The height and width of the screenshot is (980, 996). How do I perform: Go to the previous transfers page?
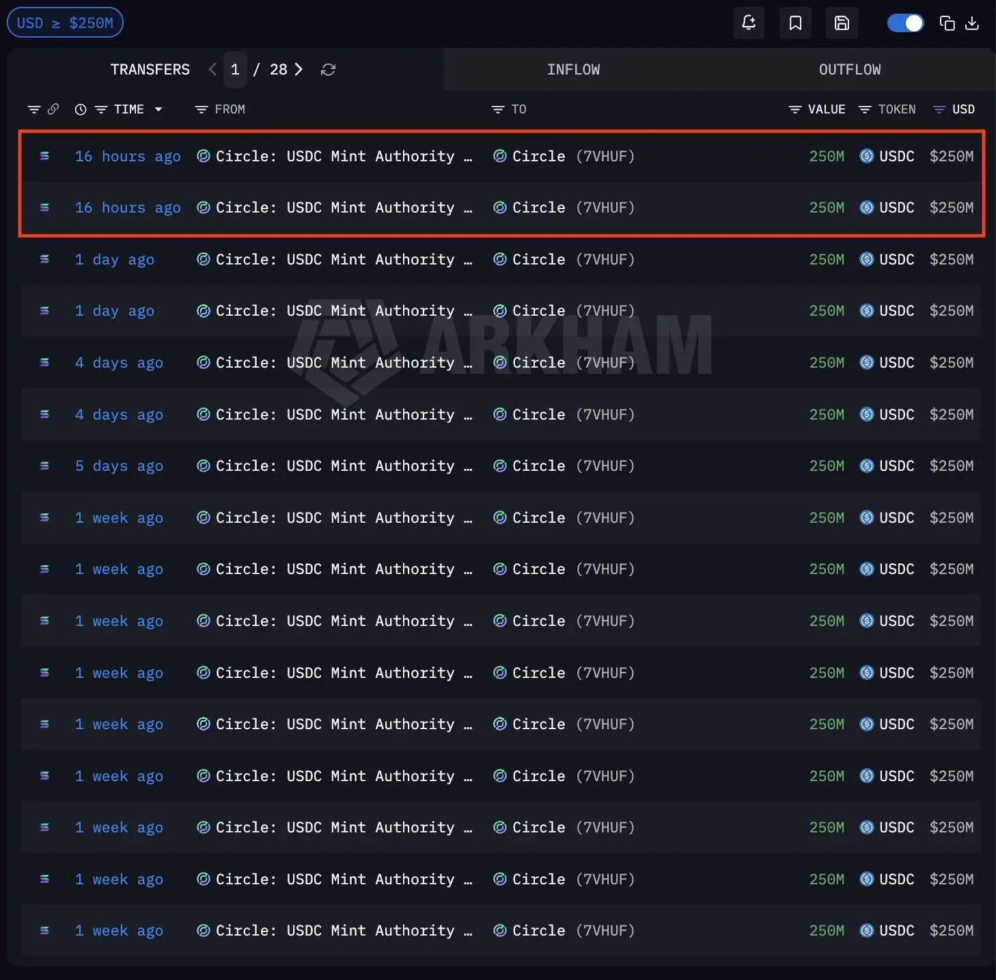tap(213, 70)
